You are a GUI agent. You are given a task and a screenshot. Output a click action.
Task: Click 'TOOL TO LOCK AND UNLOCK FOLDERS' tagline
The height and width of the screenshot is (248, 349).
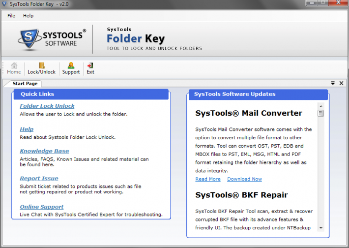pyautogui.click(x=154, y=48)
